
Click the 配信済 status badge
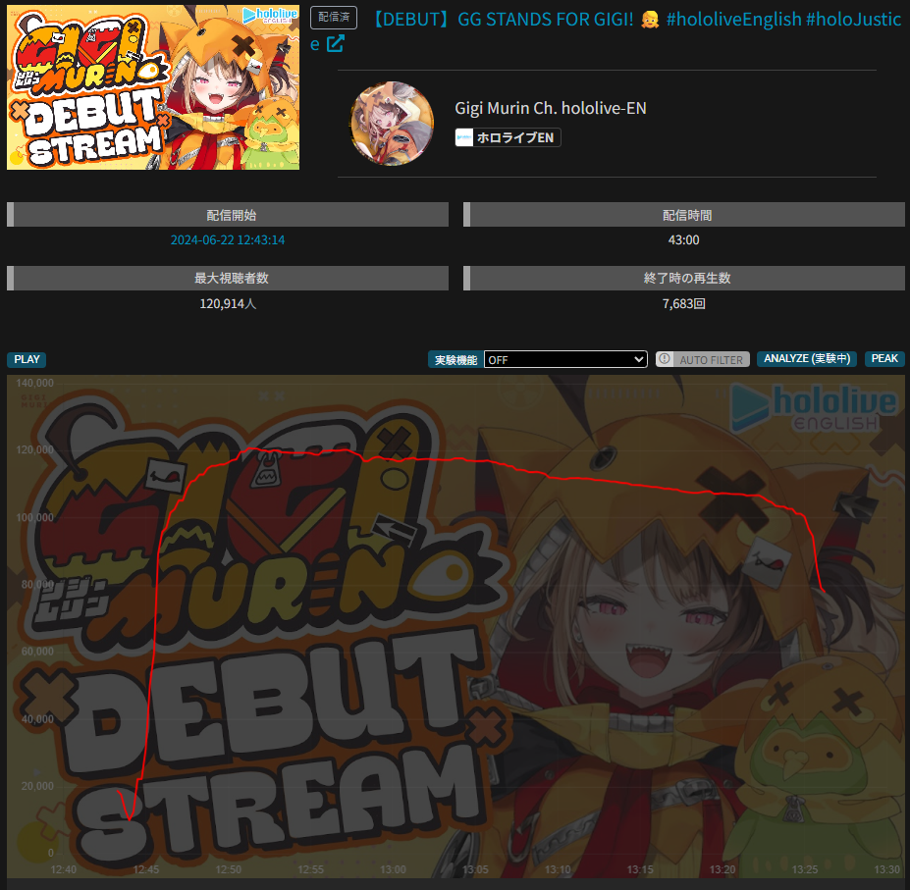pos(334,18)
